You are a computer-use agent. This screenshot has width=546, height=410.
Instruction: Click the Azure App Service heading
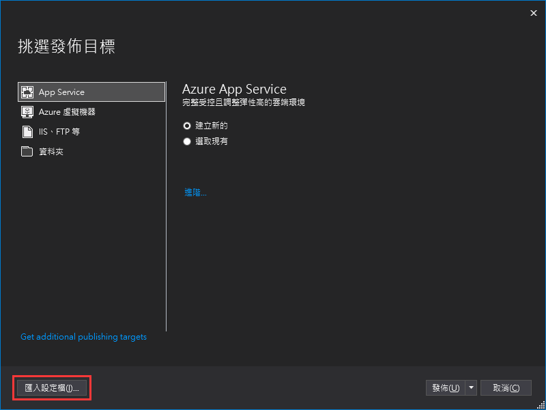(234, 90)
